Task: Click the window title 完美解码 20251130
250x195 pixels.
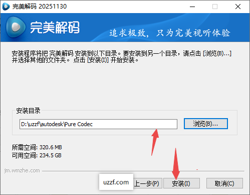Action: tap(40, 7)
